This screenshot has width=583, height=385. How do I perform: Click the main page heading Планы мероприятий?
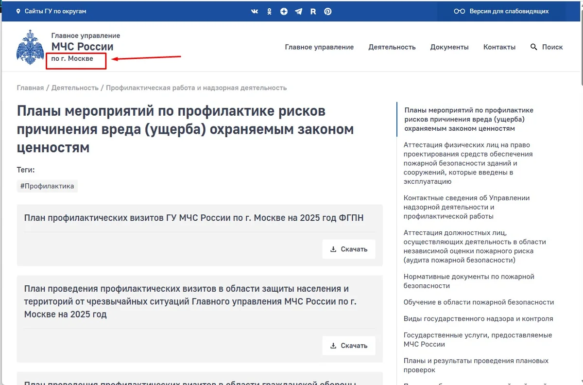pos(185,129)
